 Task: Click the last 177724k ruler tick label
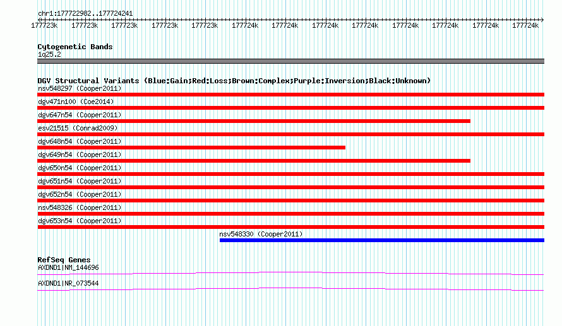[525, 25]
